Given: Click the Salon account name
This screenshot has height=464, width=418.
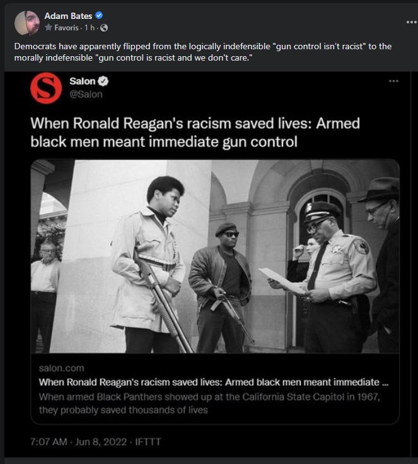Looking at the screenshot, I should [x=83, y=81].
